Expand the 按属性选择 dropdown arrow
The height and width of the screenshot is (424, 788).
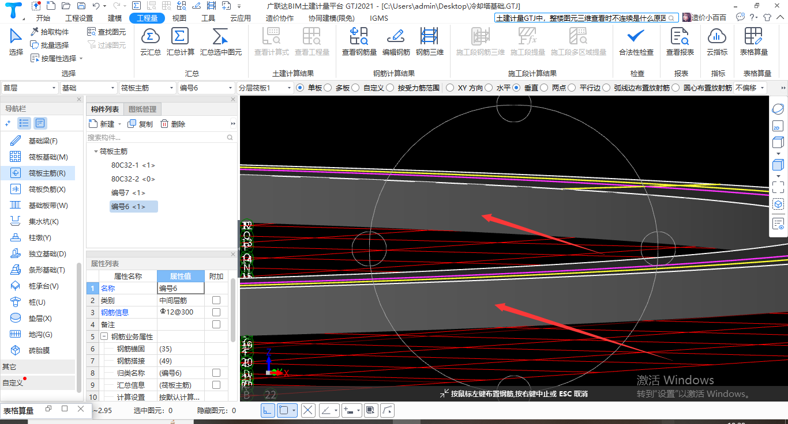pos(81,59)
